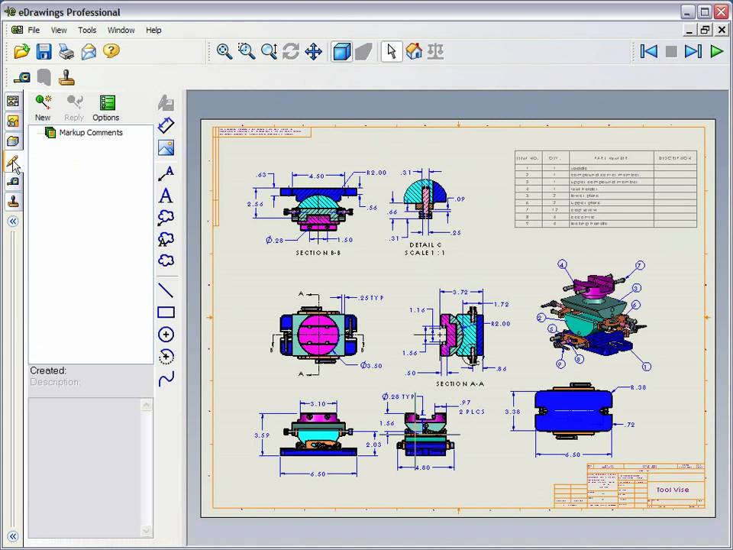The width and height of the screenshot is (733, 550).
Task: Click the grayed top markup tool icon
Action: tap(166, 103)
